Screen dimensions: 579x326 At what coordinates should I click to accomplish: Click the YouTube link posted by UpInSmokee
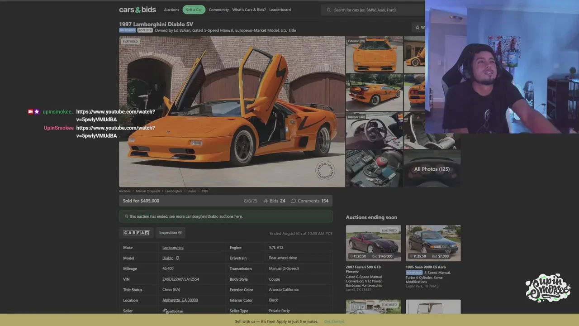pos(115,132)
